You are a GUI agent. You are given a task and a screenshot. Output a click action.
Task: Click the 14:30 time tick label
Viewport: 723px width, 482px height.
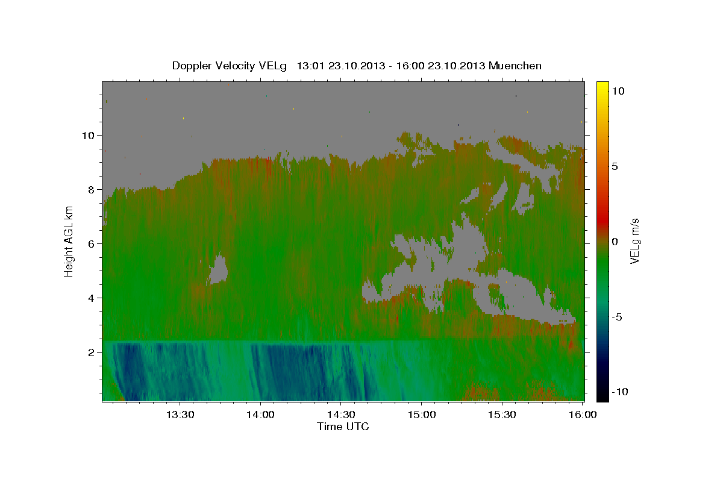pyautogui.click(x=340, y=415)
